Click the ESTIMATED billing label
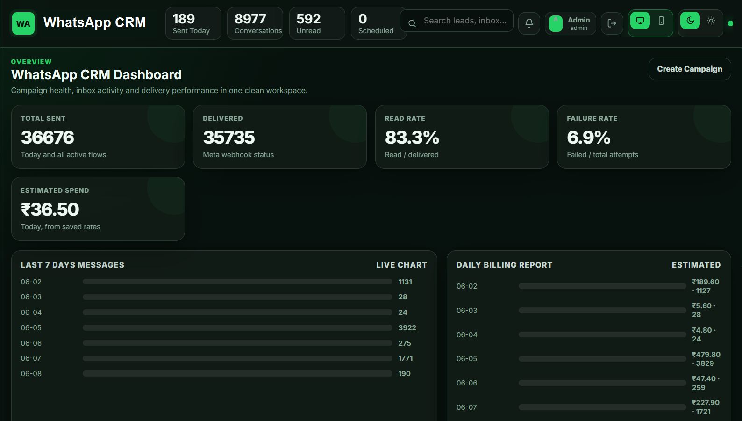Screen dimensions: 742x421 696,265
